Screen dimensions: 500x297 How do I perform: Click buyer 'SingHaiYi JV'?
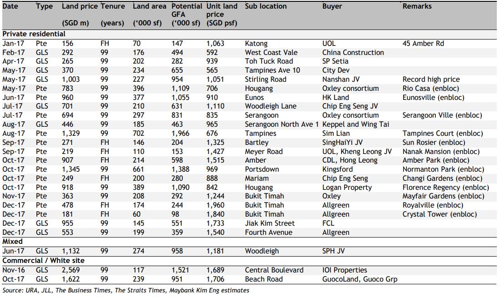[342, 143]
